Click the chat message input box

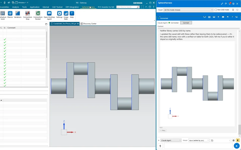pyautogui.click(x=198, y=146)
